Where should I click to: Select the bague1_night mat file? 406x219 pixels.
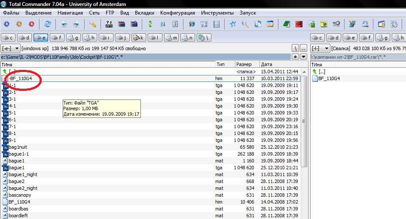pos(151,174)
